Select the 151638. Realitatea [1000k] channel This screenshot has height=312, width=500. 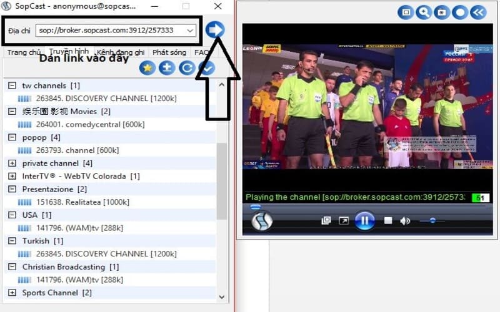(82, 202)
